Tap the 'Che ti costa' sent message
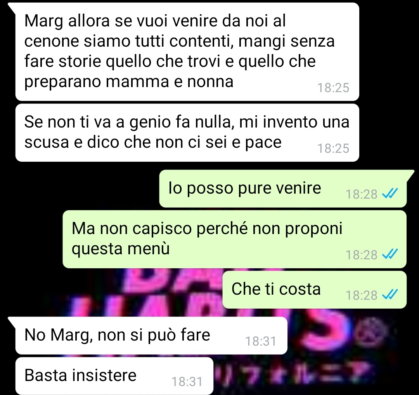This screenshot has width=419, height=395. point(315,290)
